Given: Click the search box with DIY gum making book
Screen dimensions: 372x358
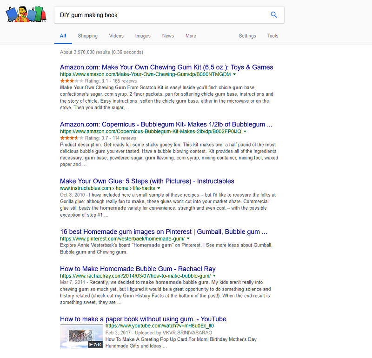Looking at the screenshot, I should pos(169,15).
